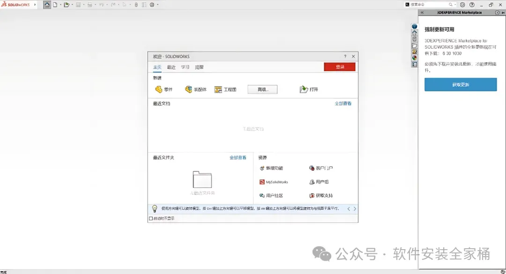Click the Print icon in top toolbar
Image resolution: width=506 pixels, height=274 pixels.
(x=89, y=5)
